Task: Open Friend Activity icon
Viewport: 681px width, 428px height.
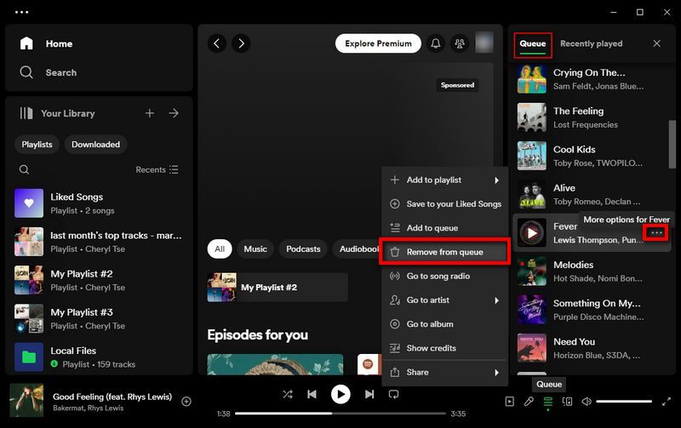Action: [x=460, y=43]
